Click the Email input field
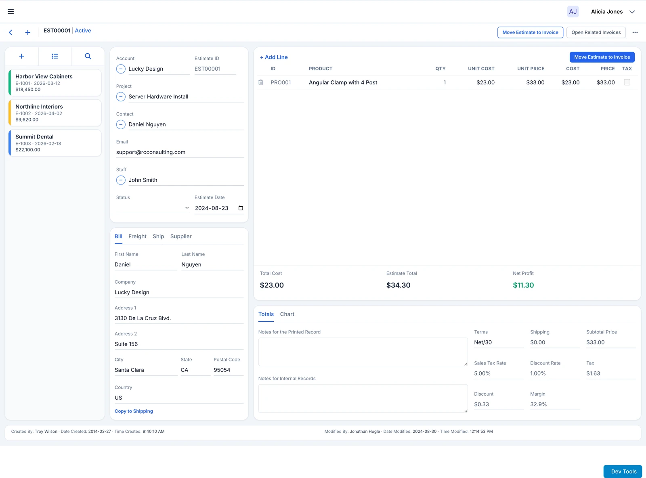Image resolution: width=646 pixels, height=478 pixels. pos(180,152)
